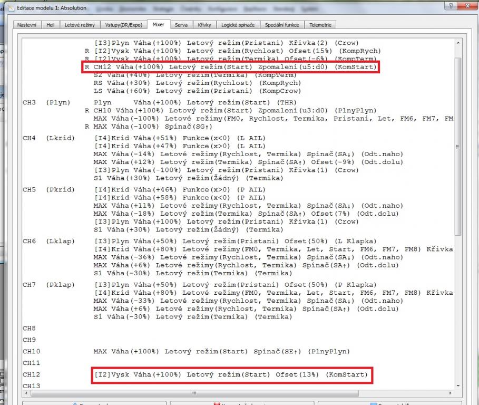Open the Křivky tab

click(204, 25)
